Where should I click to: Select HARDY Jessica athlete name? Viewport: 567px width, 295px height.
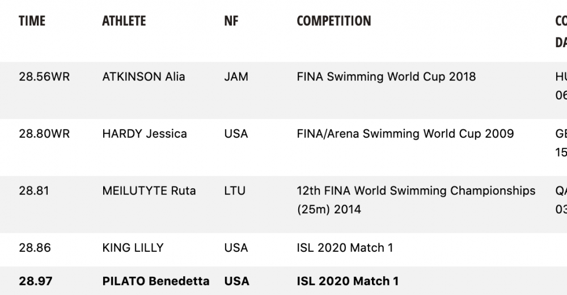coord(145,134)
